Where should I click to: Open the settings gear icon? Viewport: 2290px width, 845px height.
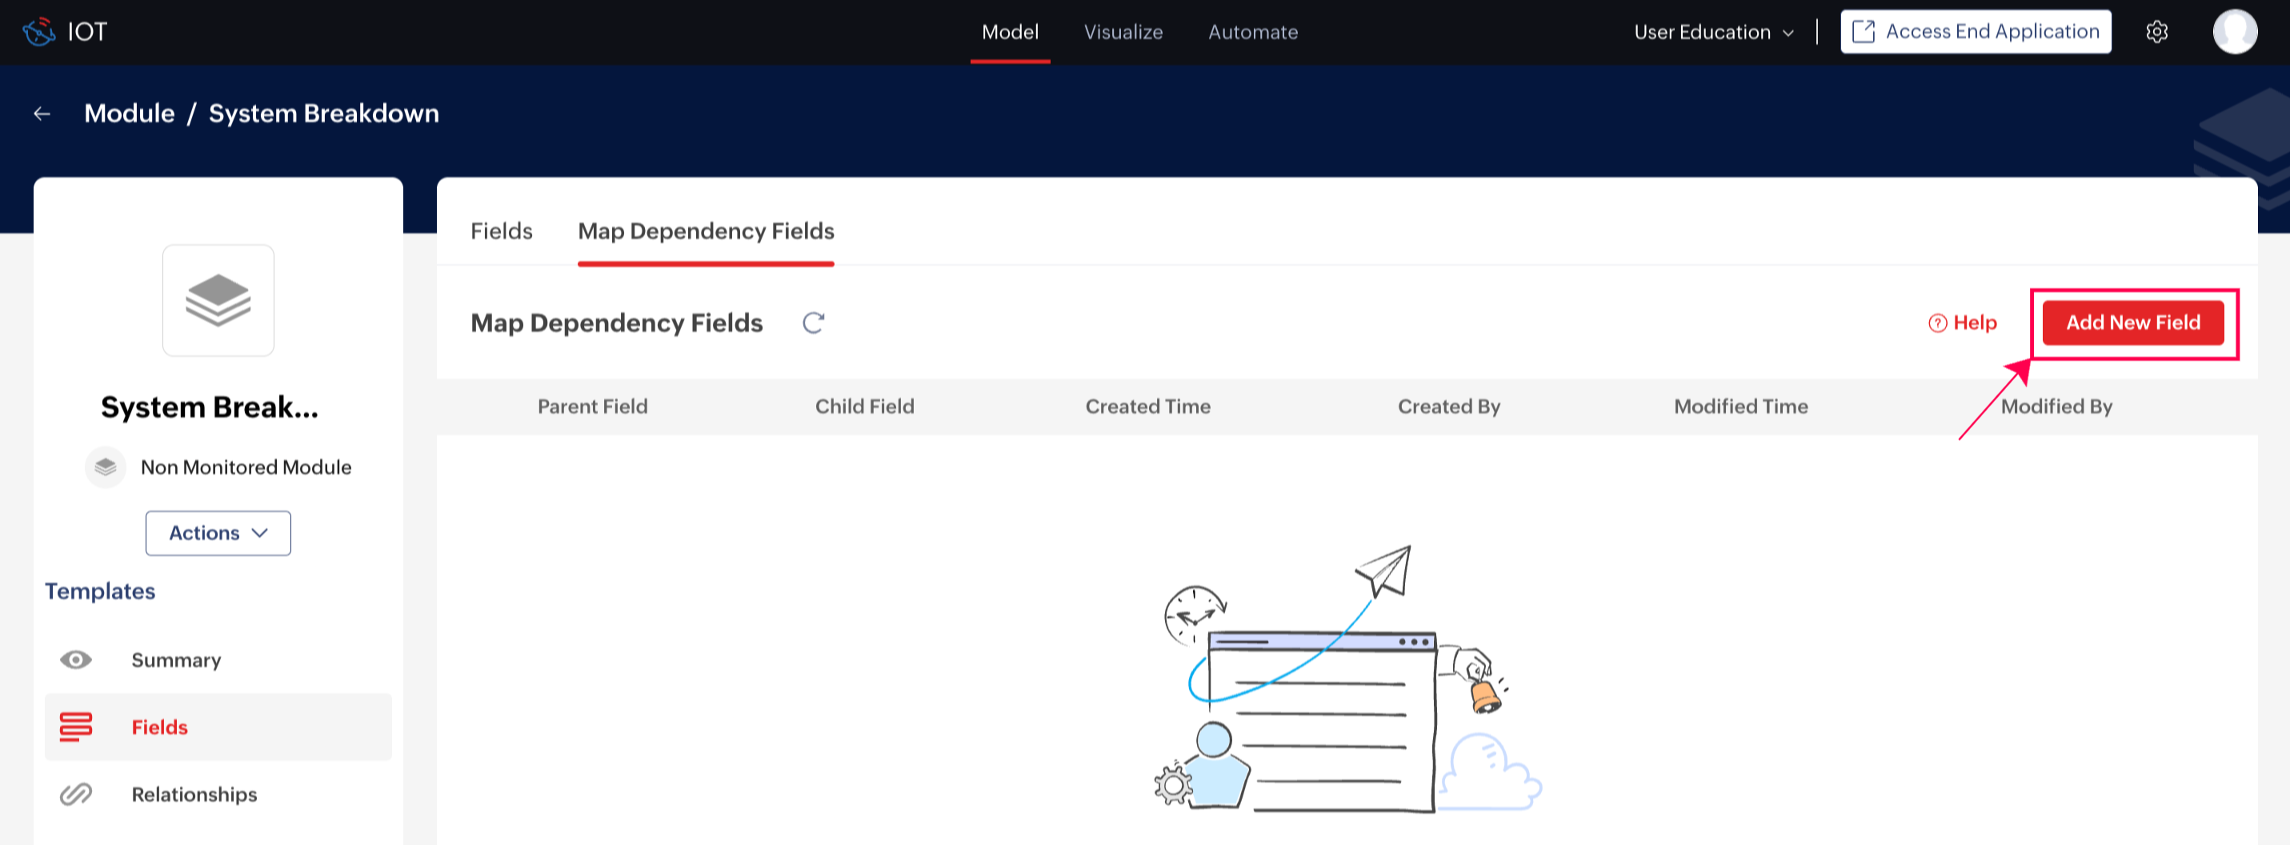2156,32
